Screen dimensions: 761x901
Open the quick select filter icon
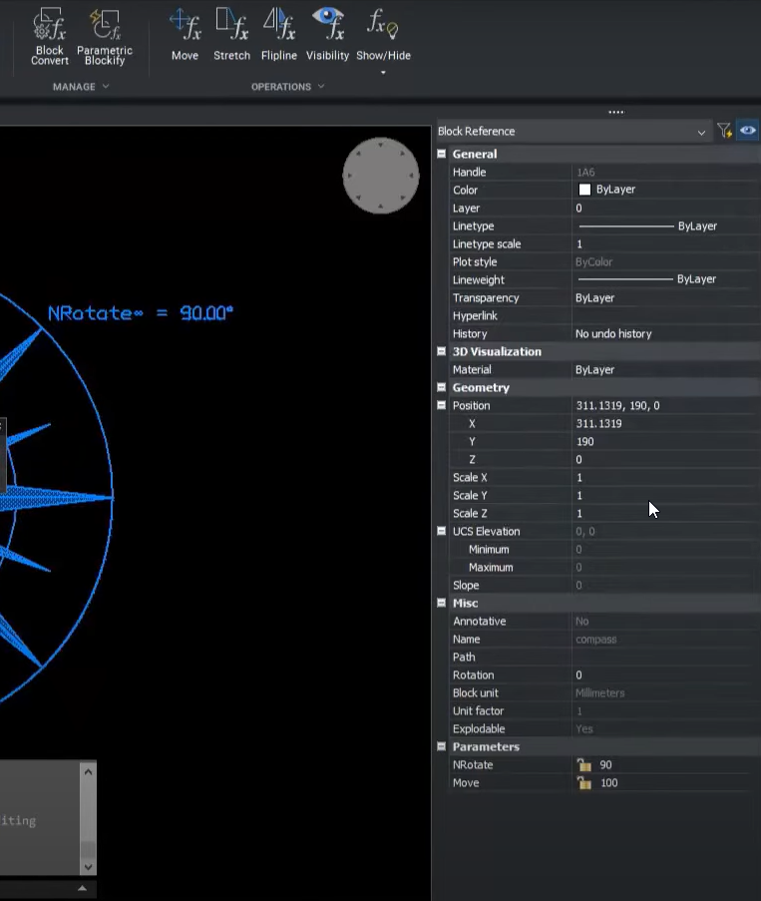[x=724, y=131]
